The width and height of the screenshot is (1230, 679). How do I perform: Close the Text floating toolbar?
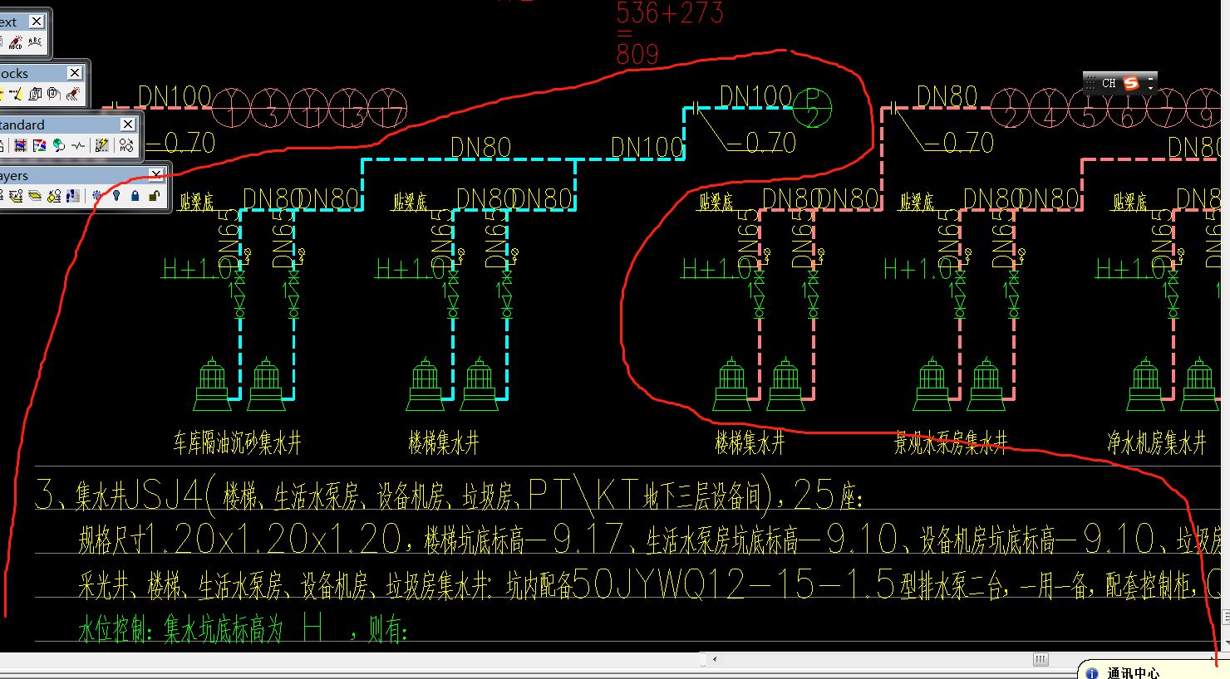click(37, 22)
